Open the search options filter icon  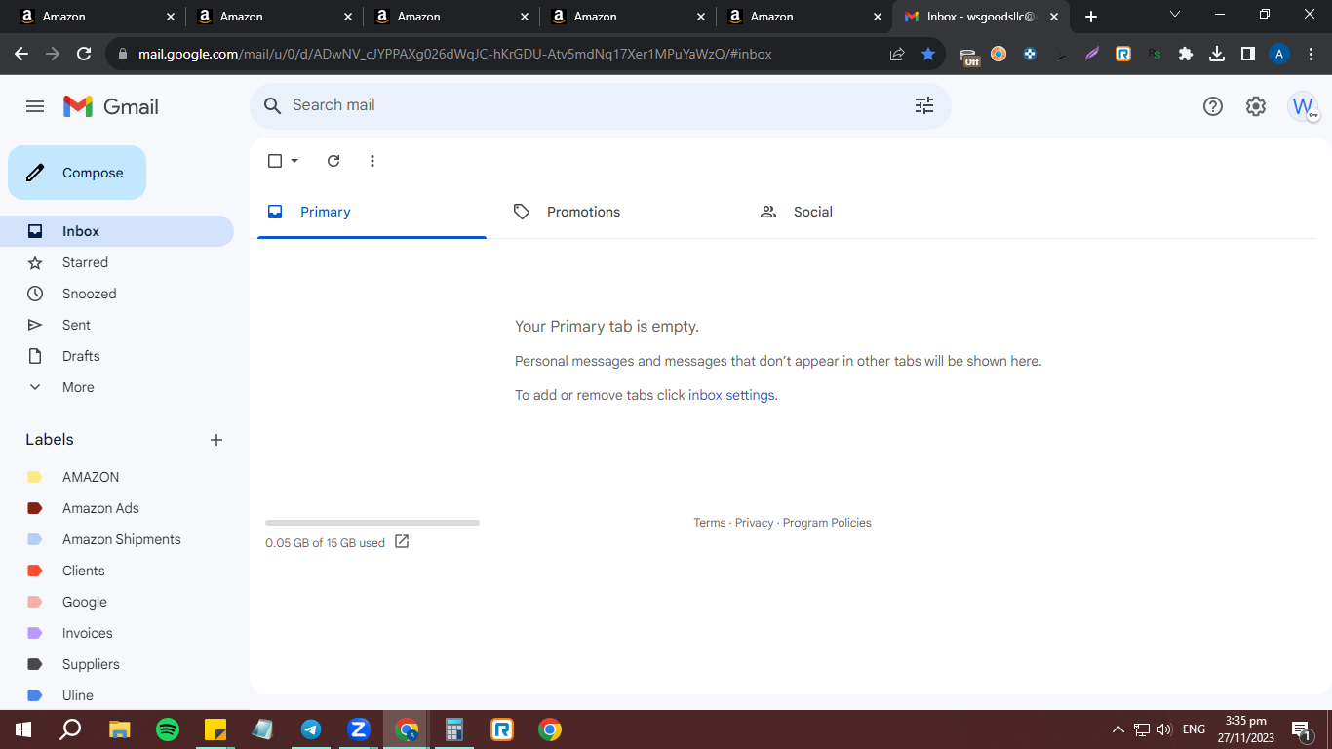924,105
